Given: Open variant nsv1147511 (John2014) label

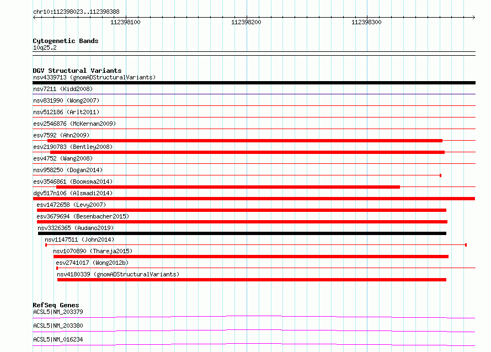Looking at the screenshot, I should pyautogui.click(x=79, y=239).
